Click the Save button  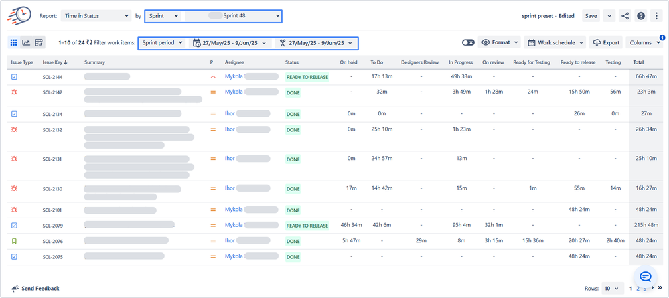tap(591, 16)
